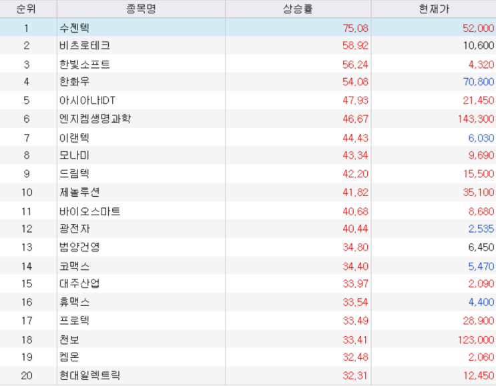Select the 44.43 rise rate value
This screenshot has width=496, height=386.
coord(356,138)
